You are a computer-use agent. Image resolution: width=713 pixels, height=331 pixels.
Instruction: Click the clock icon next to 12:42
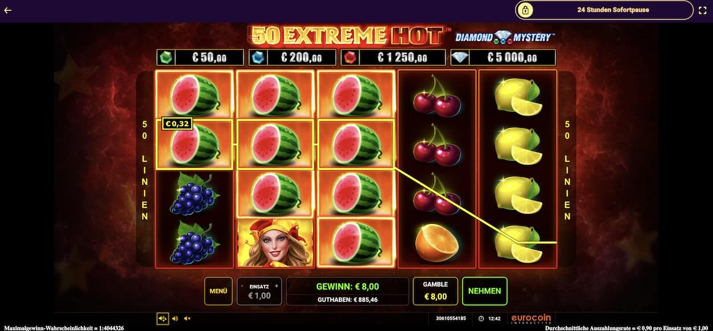[x=481, y=318]
